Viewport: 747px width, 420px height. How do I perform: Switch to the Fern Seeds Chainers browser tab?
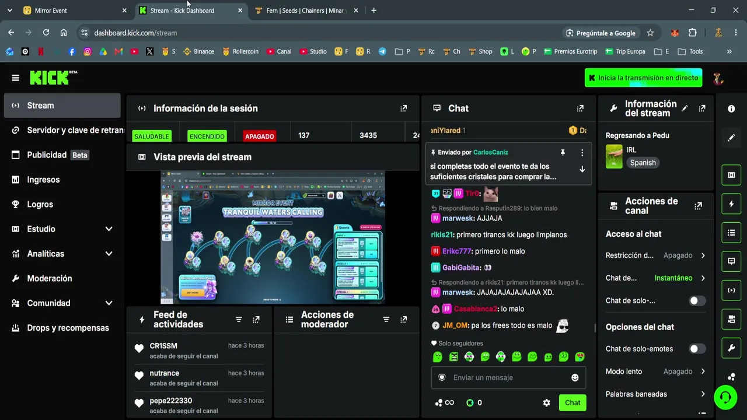[308, 10]
